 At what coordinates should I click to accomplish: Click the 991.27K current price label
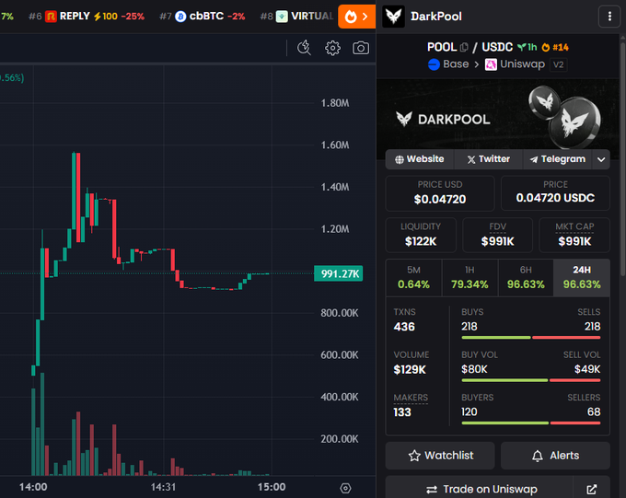pos(339,273)
